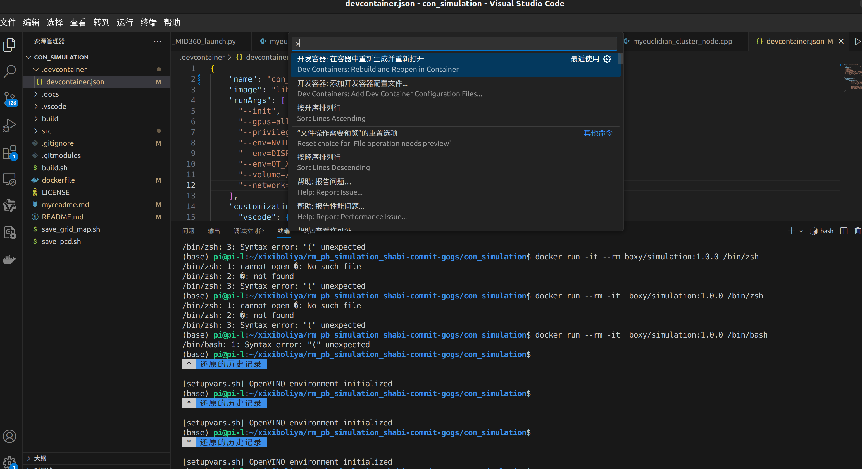Open the Extensions view icon
The image size is (862, 469).
pyautogui.click(x=9, y=152)
